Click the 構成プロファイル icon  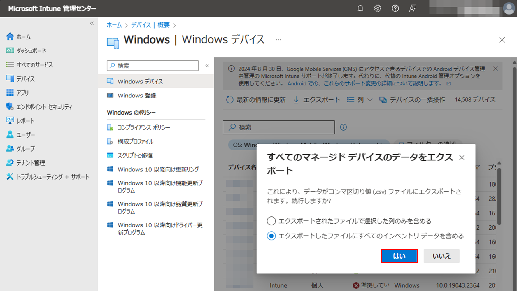point(110,141)
